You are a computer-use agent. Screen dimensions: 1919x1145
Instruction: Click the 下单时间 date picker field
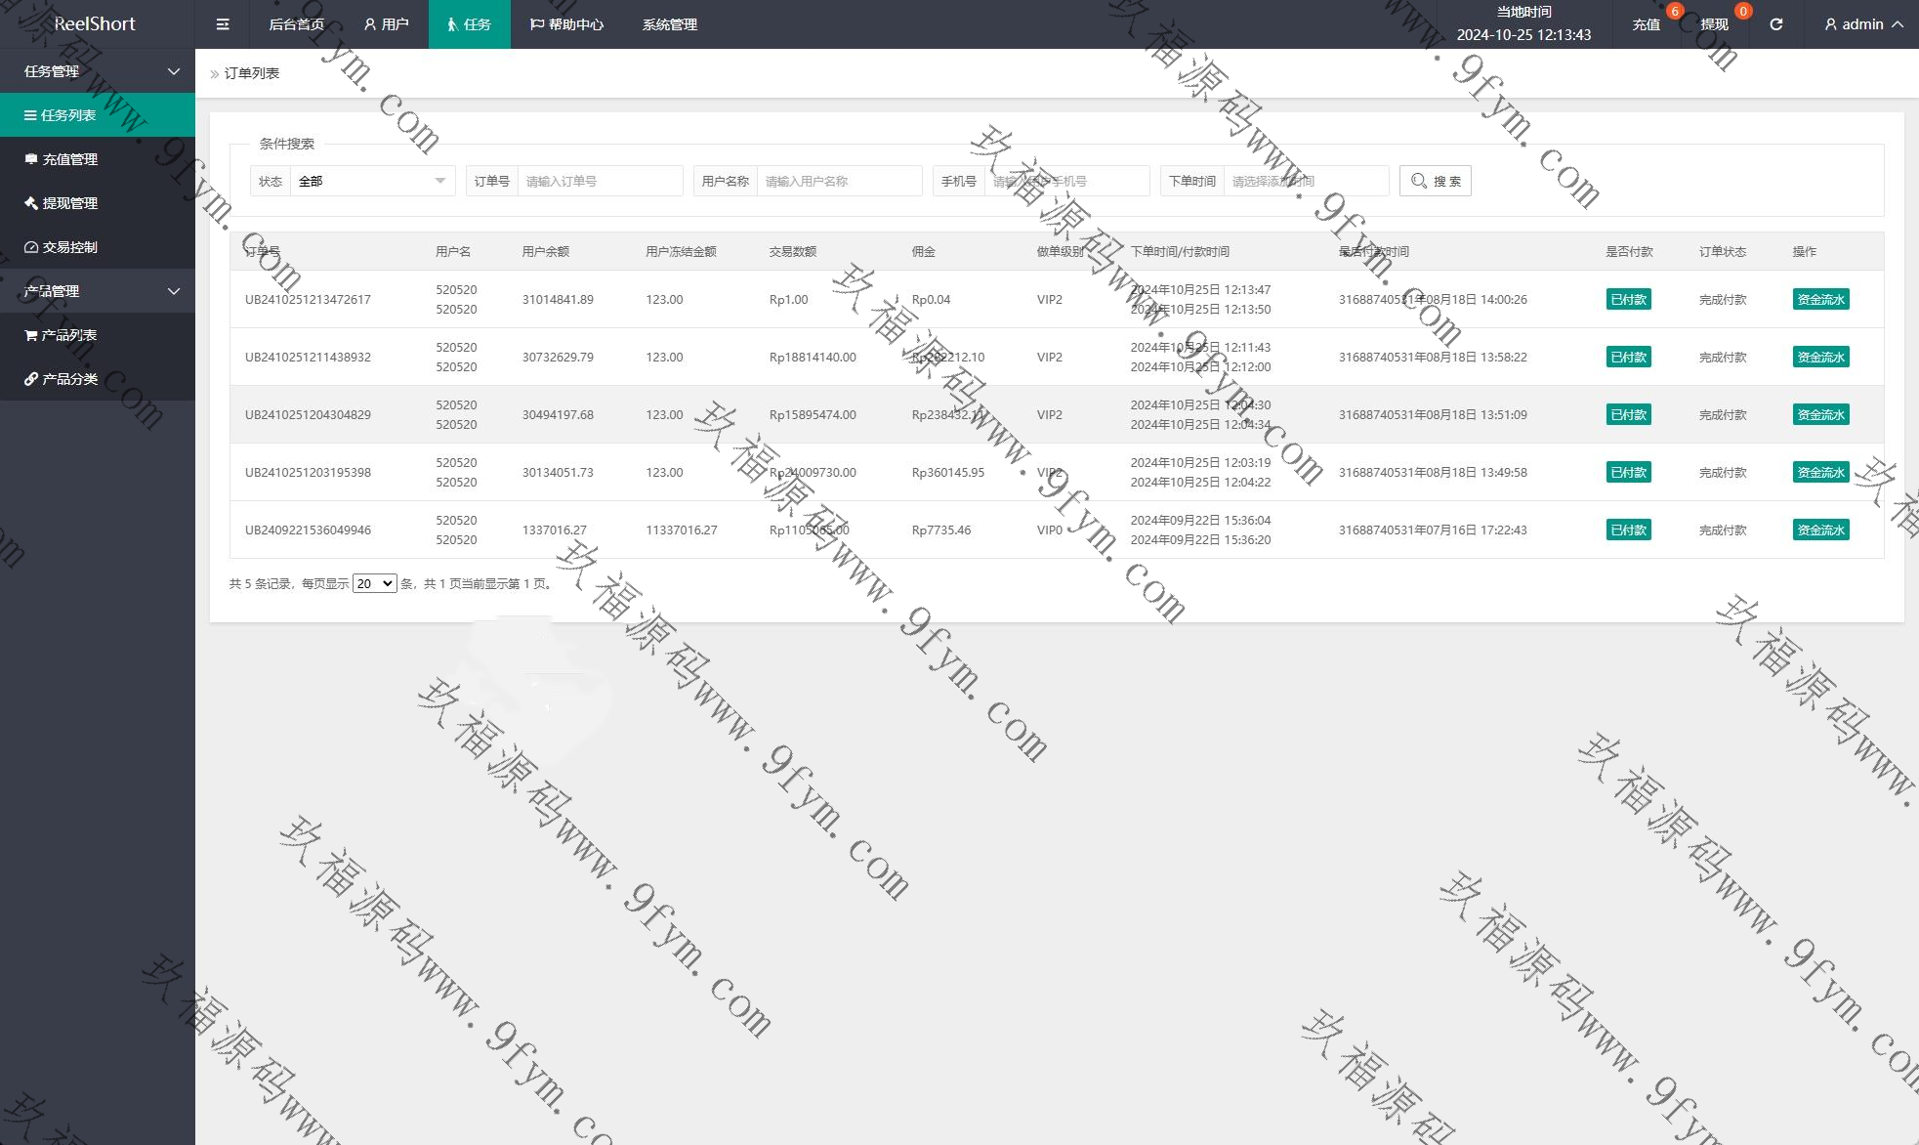[x=1305, y=181]
